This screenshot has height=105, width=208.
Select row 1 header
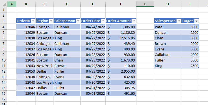coord(3,10)
